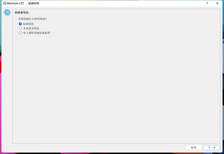Select 导入莱特币地址或私钥 radio button

(20, 33)
